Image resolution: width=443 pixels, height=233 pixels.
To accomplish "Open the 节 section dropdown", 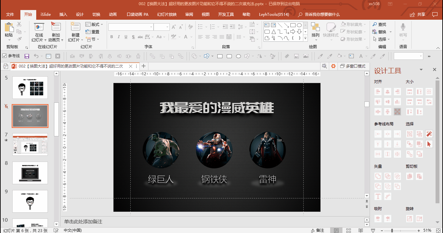I will click(92, 39).
